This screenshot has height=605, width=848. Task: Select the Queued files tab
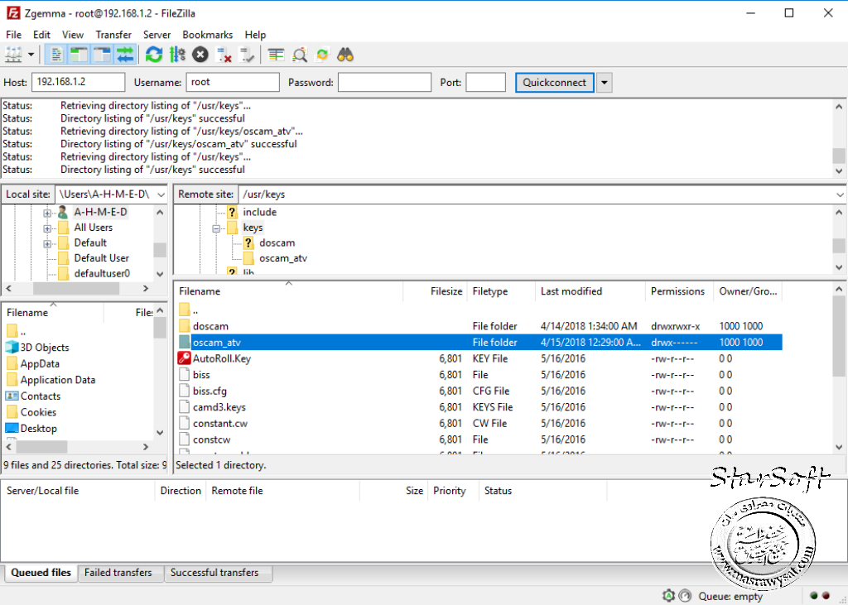point(41,573)
